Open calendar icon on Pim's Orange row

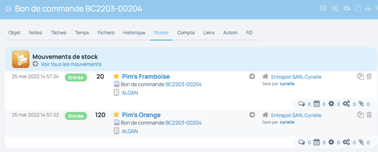point(316,142)
